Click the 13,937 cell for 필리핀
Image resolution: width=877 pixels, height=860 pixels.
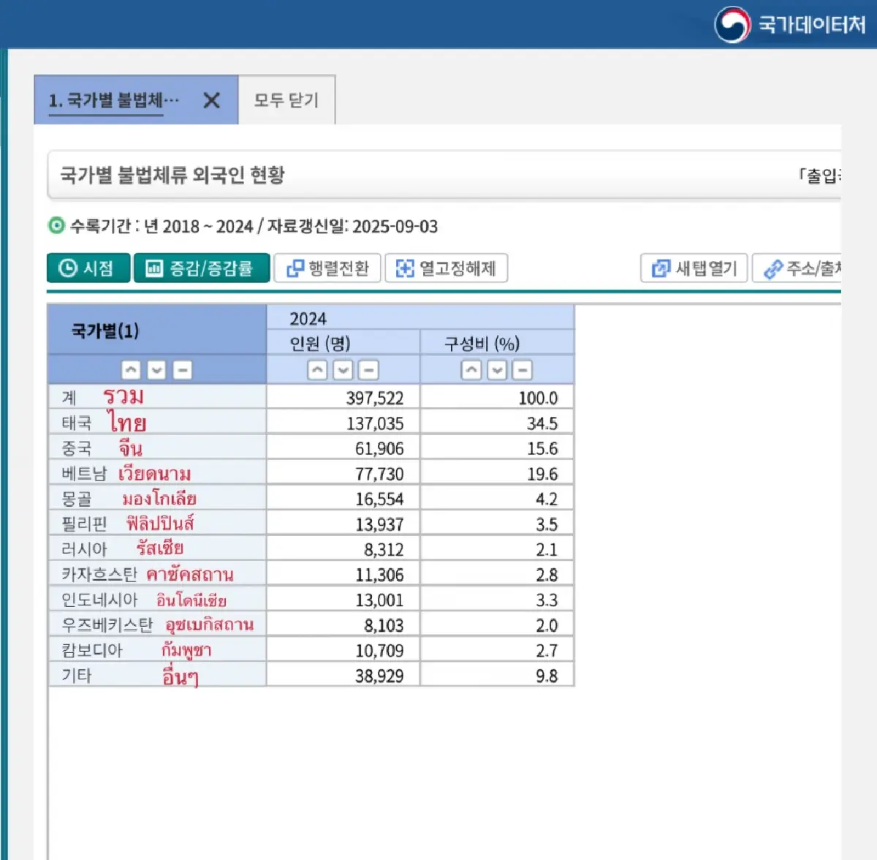click(343, 524)
